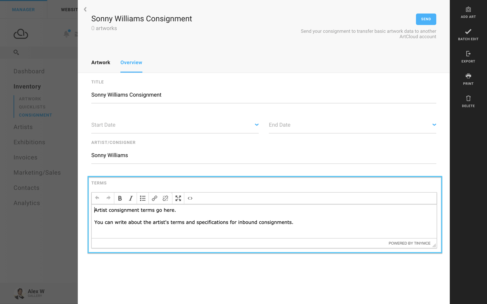Toggle bold formatting in the Terms editor
Screen dimensions: 487x304
[120, 198]
